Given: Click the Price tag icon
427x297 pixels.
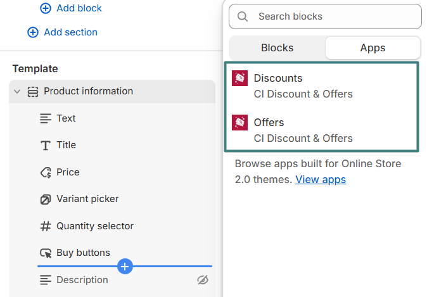Looking at the screenshot, I should click(46, 172).
